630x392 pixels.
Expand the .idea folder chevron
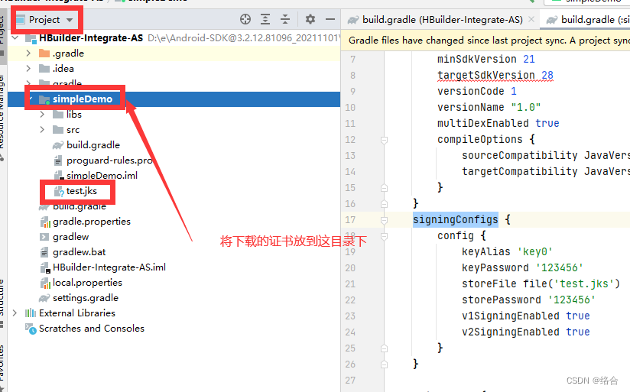[28, 68]
